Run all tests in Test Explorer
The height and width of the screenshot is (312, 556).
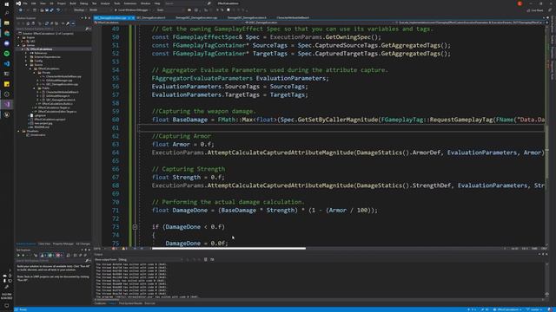[x=19, y=255]
